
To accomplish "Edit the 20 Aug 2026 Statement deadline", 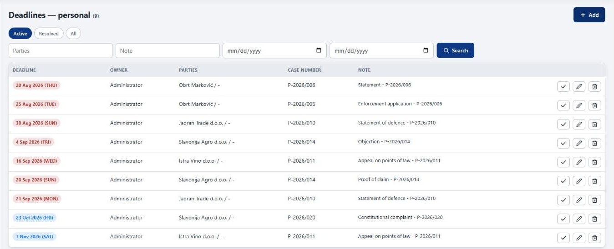I will (579, 86).
